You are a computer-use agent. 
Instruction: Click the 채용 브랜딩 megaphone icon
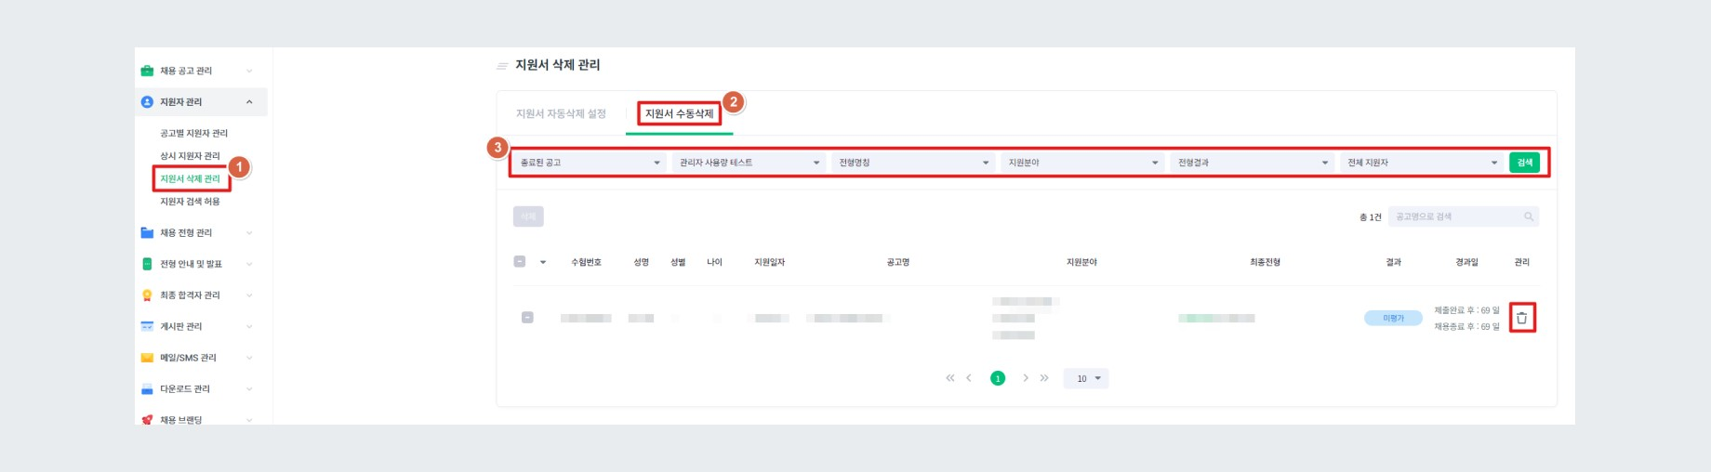(147, 420)
